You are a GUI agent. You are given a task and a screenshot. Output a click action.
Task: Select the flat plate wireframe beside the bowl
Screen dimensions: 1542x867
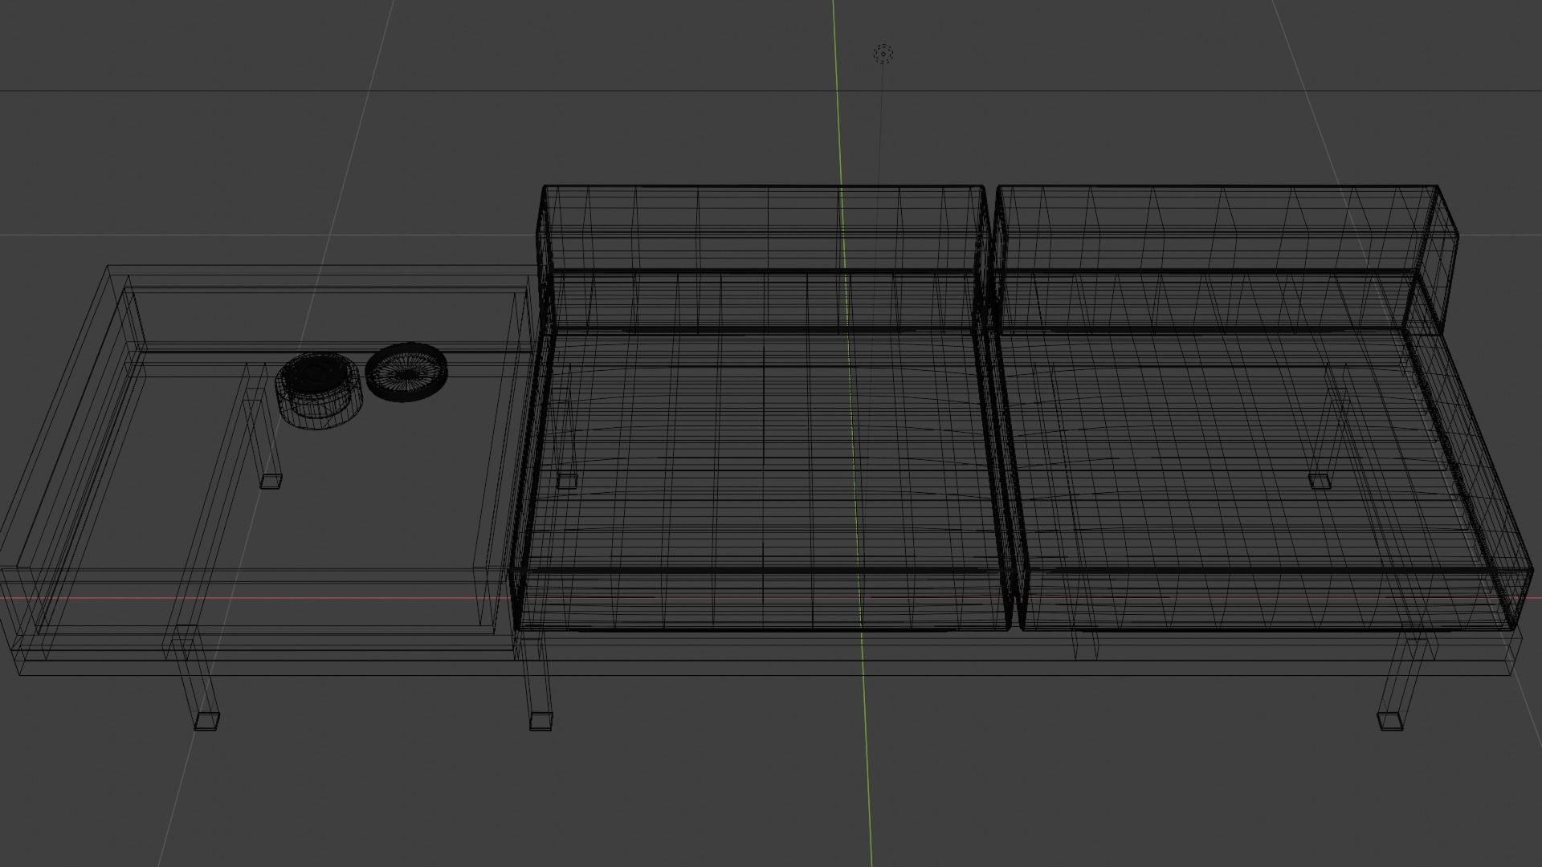point(406,372)
